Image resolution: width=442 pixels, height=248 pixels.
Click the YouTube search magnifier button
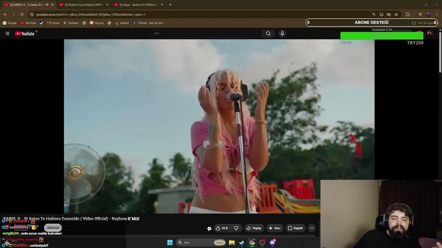(268, 33)
